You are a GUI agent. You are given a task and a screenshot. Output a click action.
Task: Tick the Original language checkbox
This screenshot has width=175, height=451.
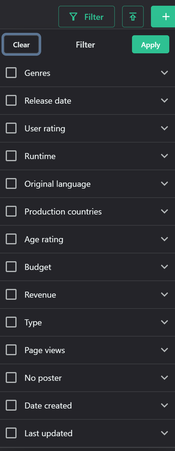click(x=11, y=184)
